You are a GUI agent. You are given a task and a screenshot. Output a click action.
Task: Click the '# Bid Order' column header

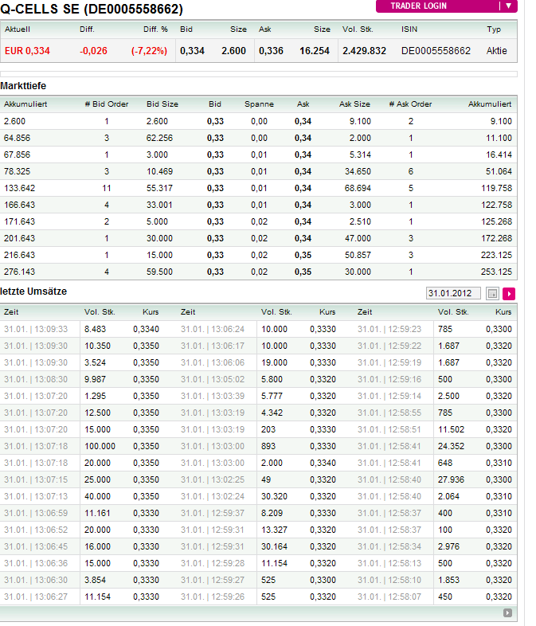106,104
